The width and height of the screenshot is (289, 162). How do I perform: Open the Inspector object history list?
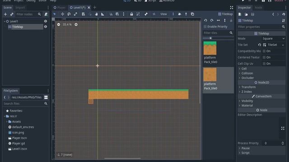(284, 14)
